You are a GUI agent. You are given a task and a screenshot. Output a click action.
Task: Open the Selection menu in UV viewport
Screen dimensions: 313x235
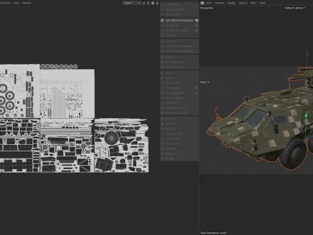pyautogui.click(x=5, y=3)
